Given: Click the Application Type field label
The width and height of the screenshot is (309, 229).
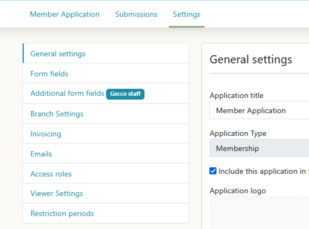Looking at the screenshot, I should (x=238, y=133).
